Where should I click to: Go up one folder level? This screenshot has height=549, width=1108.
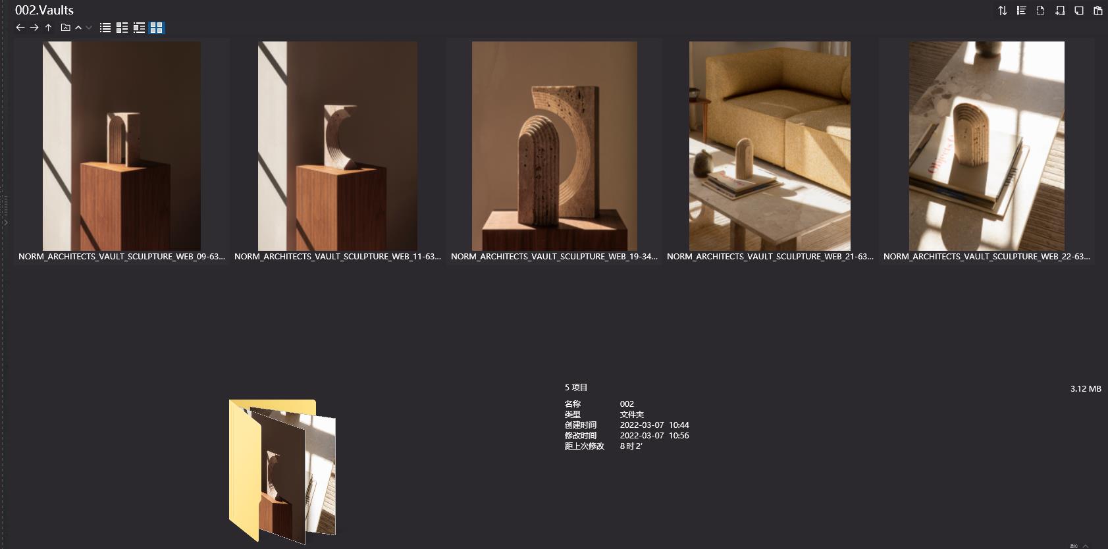[x=48, y=28]
